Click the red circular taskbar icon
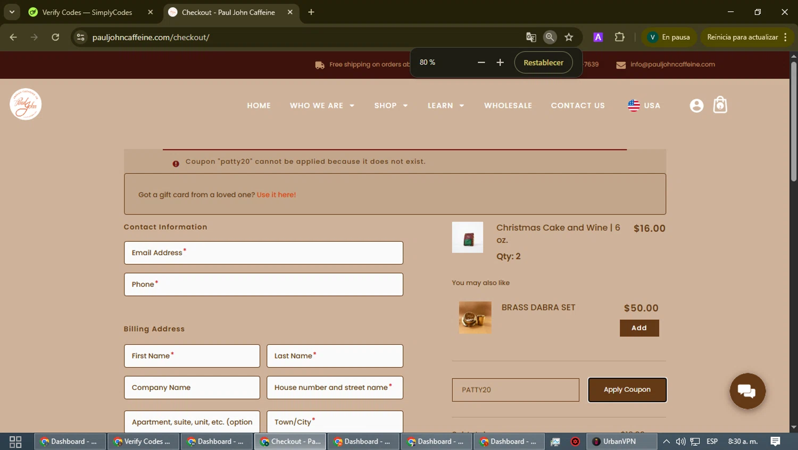The width and height of the screenshot is (798, 450). point(575,441)
